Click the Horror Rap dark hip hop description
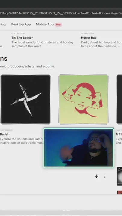 click(102, 44)
